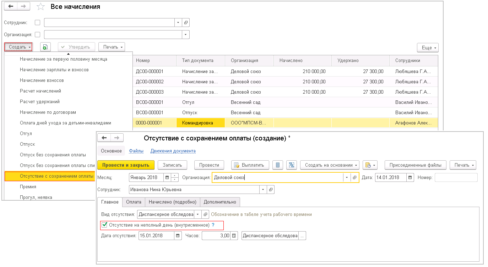Select the Командировка row cell

tap(201, 123)
